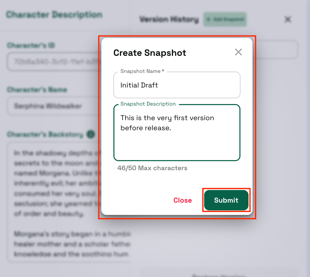Click the Submit button
The height and width of the screenshot is (277, 310).
click(226, 200)
